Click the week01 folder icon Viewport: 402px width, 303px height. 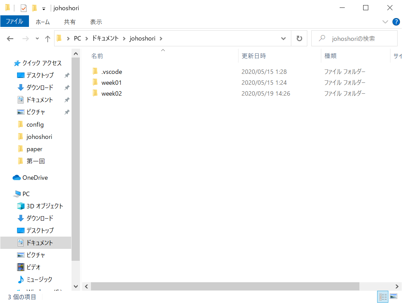[x=95, y=82]
